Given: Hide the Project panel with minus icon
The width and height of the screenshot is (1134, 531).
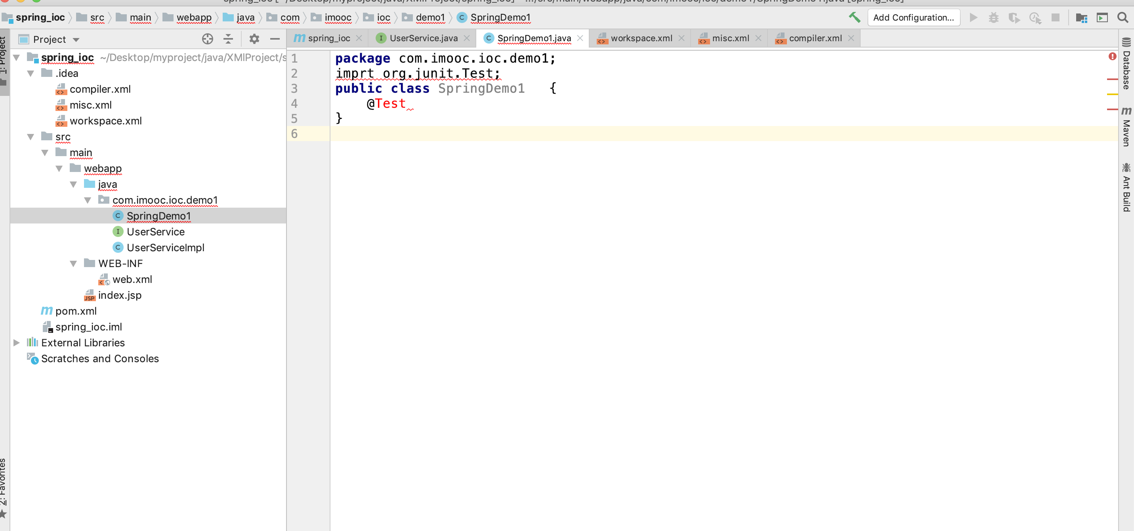Looking at the screenshot, I should tap(275, 39).
